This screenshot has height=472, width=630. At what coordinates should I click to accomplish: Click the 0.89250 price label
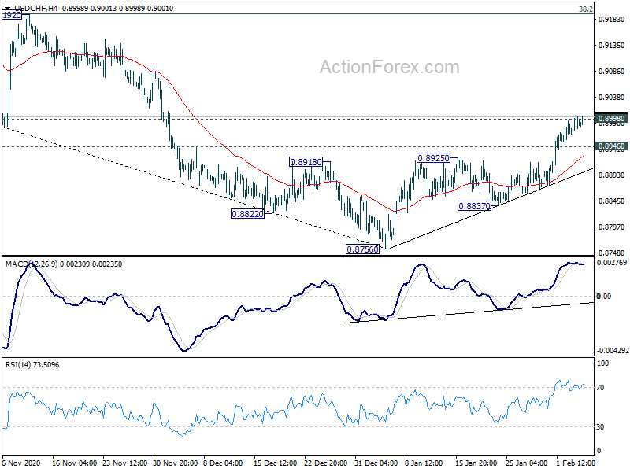433,158
